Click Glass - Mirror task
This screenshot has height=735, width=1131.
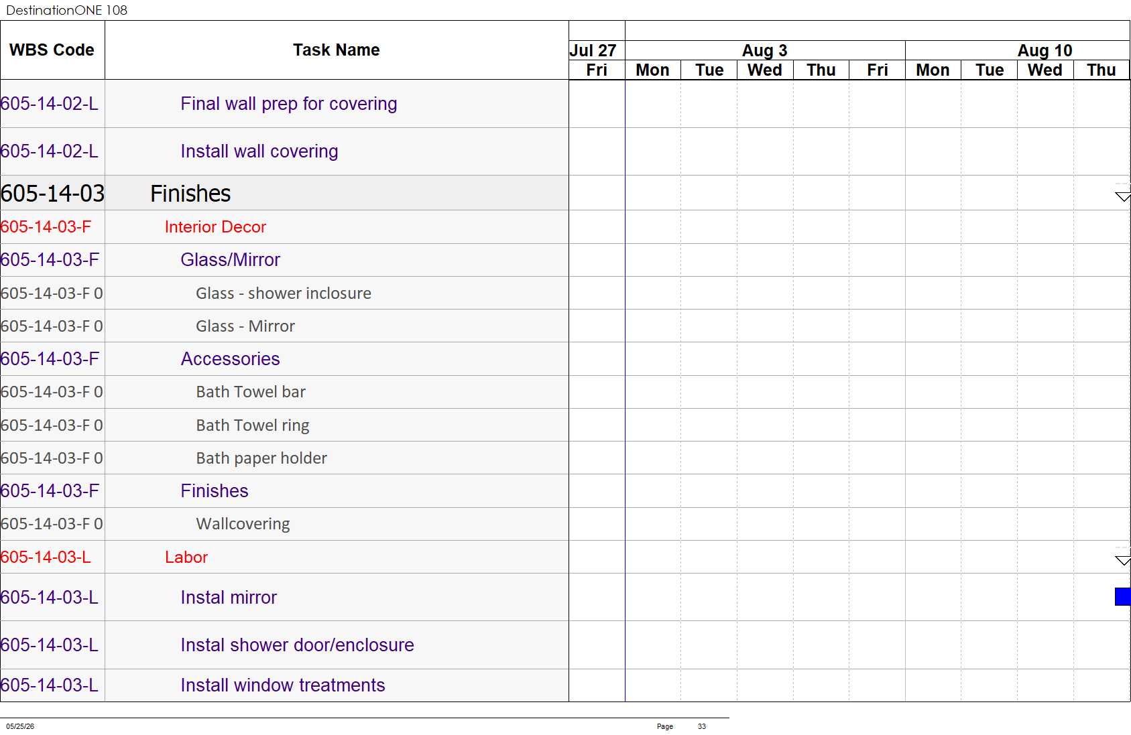[x=245, y=326]
